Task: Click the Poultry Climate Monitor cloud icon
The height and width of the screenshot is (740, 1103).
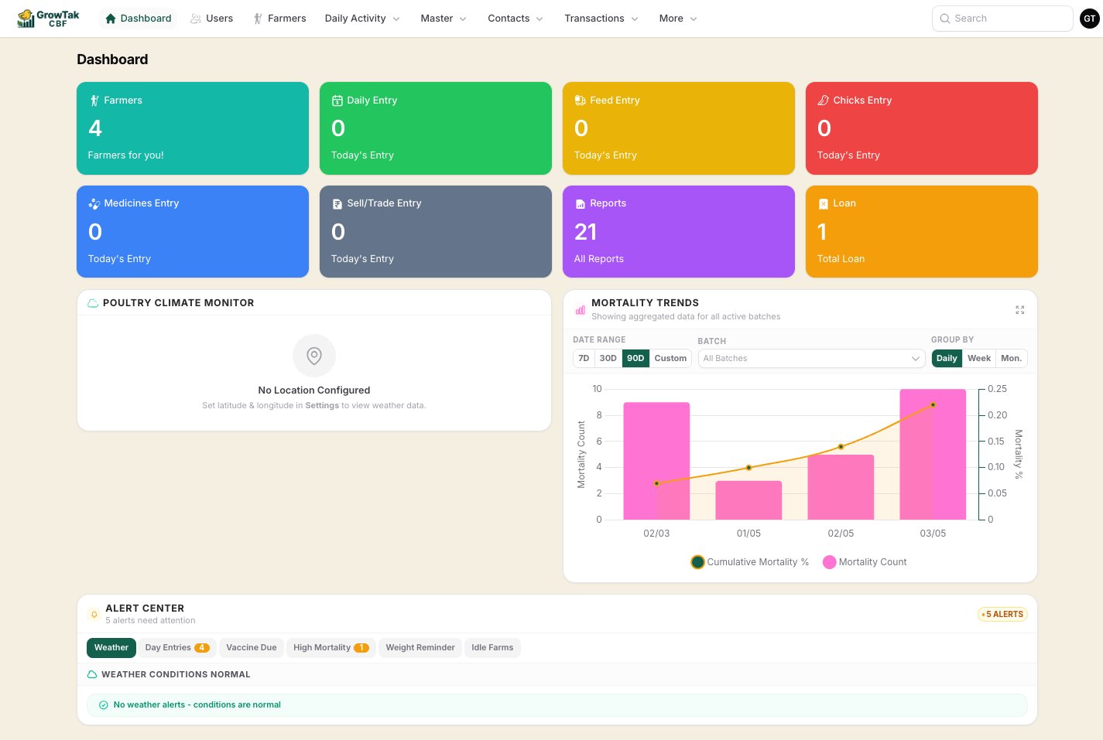Action: click(93, 303)
